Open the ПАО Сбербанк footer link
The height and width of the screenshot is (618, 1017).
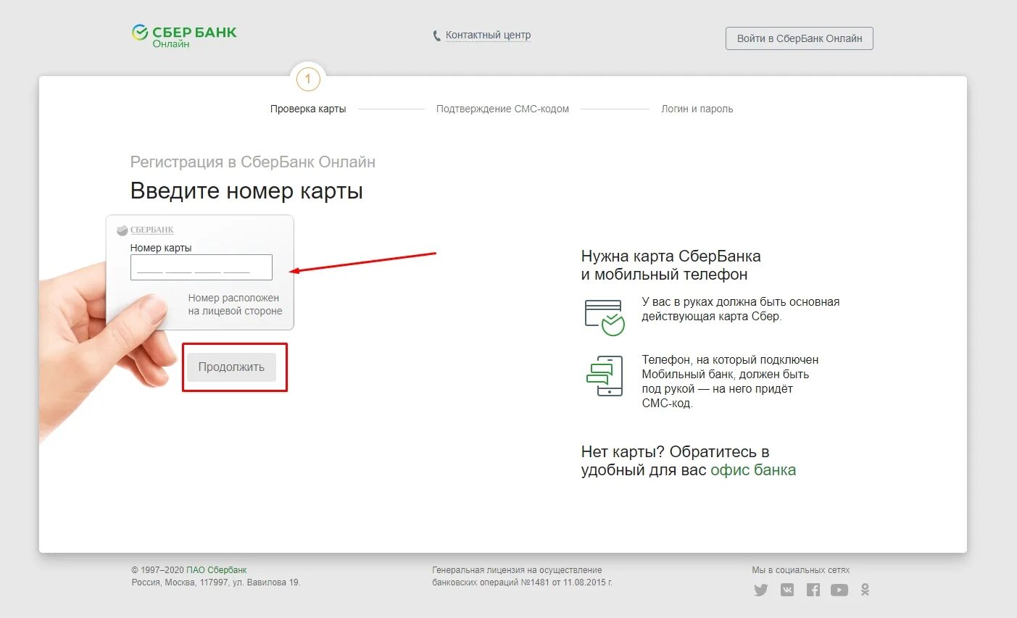click(x=217, y=570)
